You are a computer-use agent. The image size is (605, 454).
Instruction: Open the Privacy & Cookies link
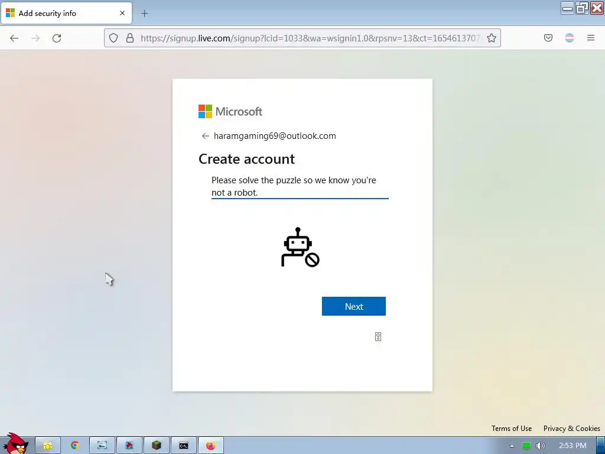pyautogui.click(x=572, y=429)
